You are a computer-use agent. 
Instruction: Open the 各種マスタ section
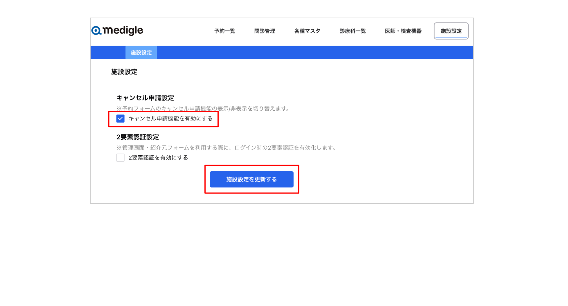(x=307, y=31)
